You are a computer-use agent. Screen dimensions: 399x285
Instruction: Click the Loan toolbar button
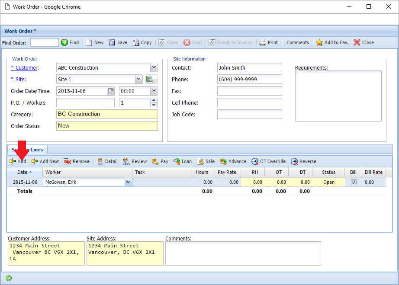(x=183, y=161)
